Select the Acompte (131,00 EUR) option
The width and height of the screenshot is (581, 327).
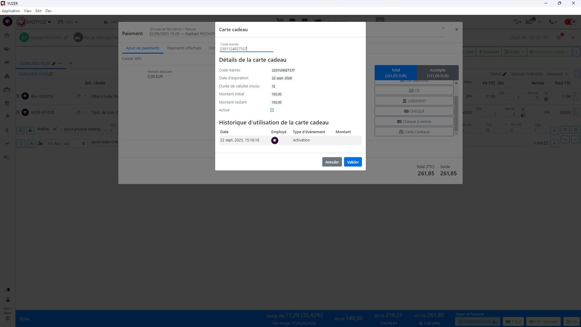[x=437, y=73]
